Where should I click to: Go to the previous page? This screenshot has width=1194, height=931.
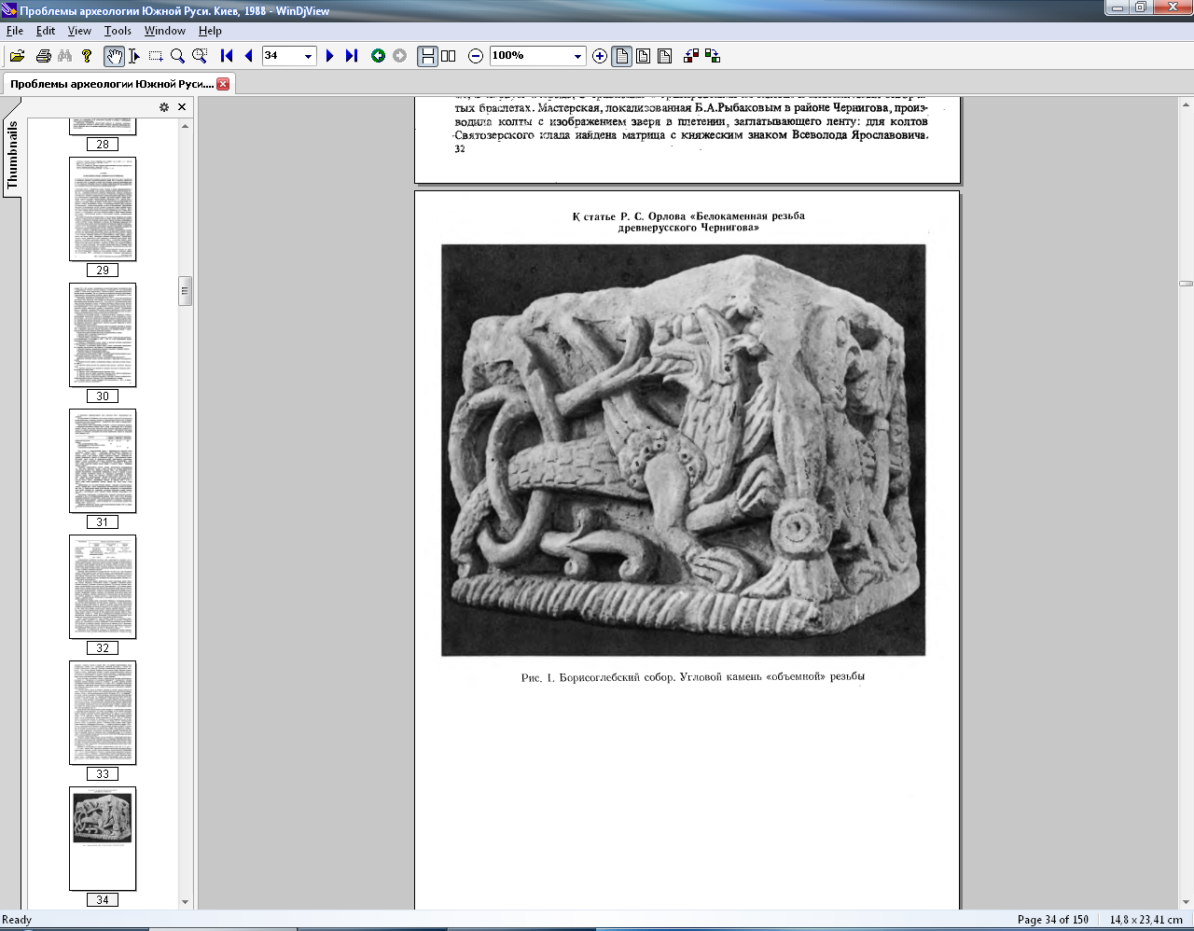pyautogui.click(x=248, y=56)
